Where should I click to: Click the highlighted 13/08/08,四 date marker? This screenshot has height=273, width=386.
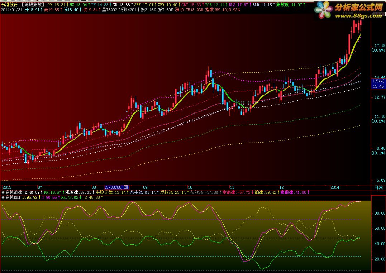(116, 187)
